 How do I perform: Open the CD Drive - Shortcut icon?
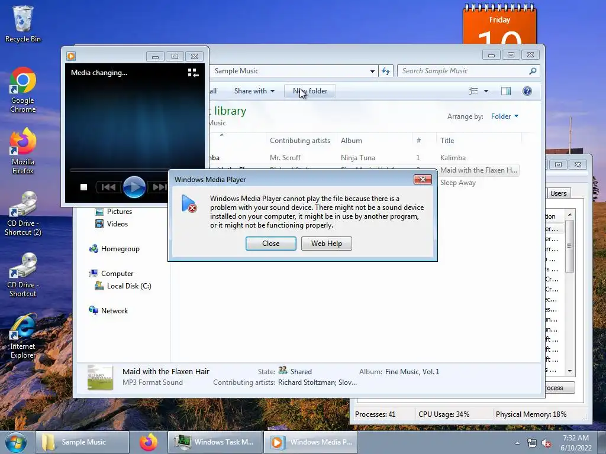(x=23, y=275)
